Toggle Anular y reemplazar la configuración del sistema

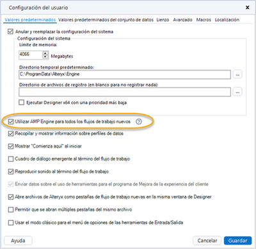pyautogui.click(x=10, y=31)
